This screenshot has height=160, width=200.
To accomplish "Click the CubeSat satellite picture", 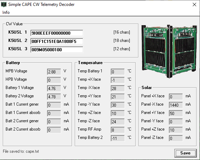I will click(x=169, y=51).
